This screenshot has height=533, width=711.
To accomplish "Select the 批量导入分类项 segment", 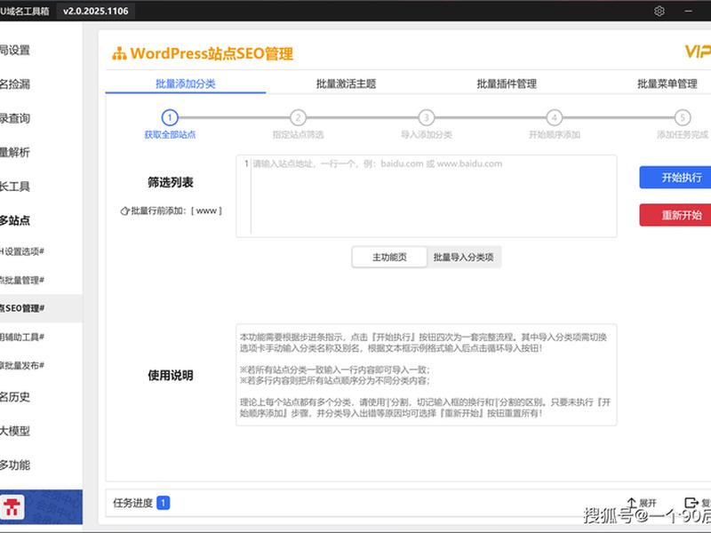I will click(463, 257).
